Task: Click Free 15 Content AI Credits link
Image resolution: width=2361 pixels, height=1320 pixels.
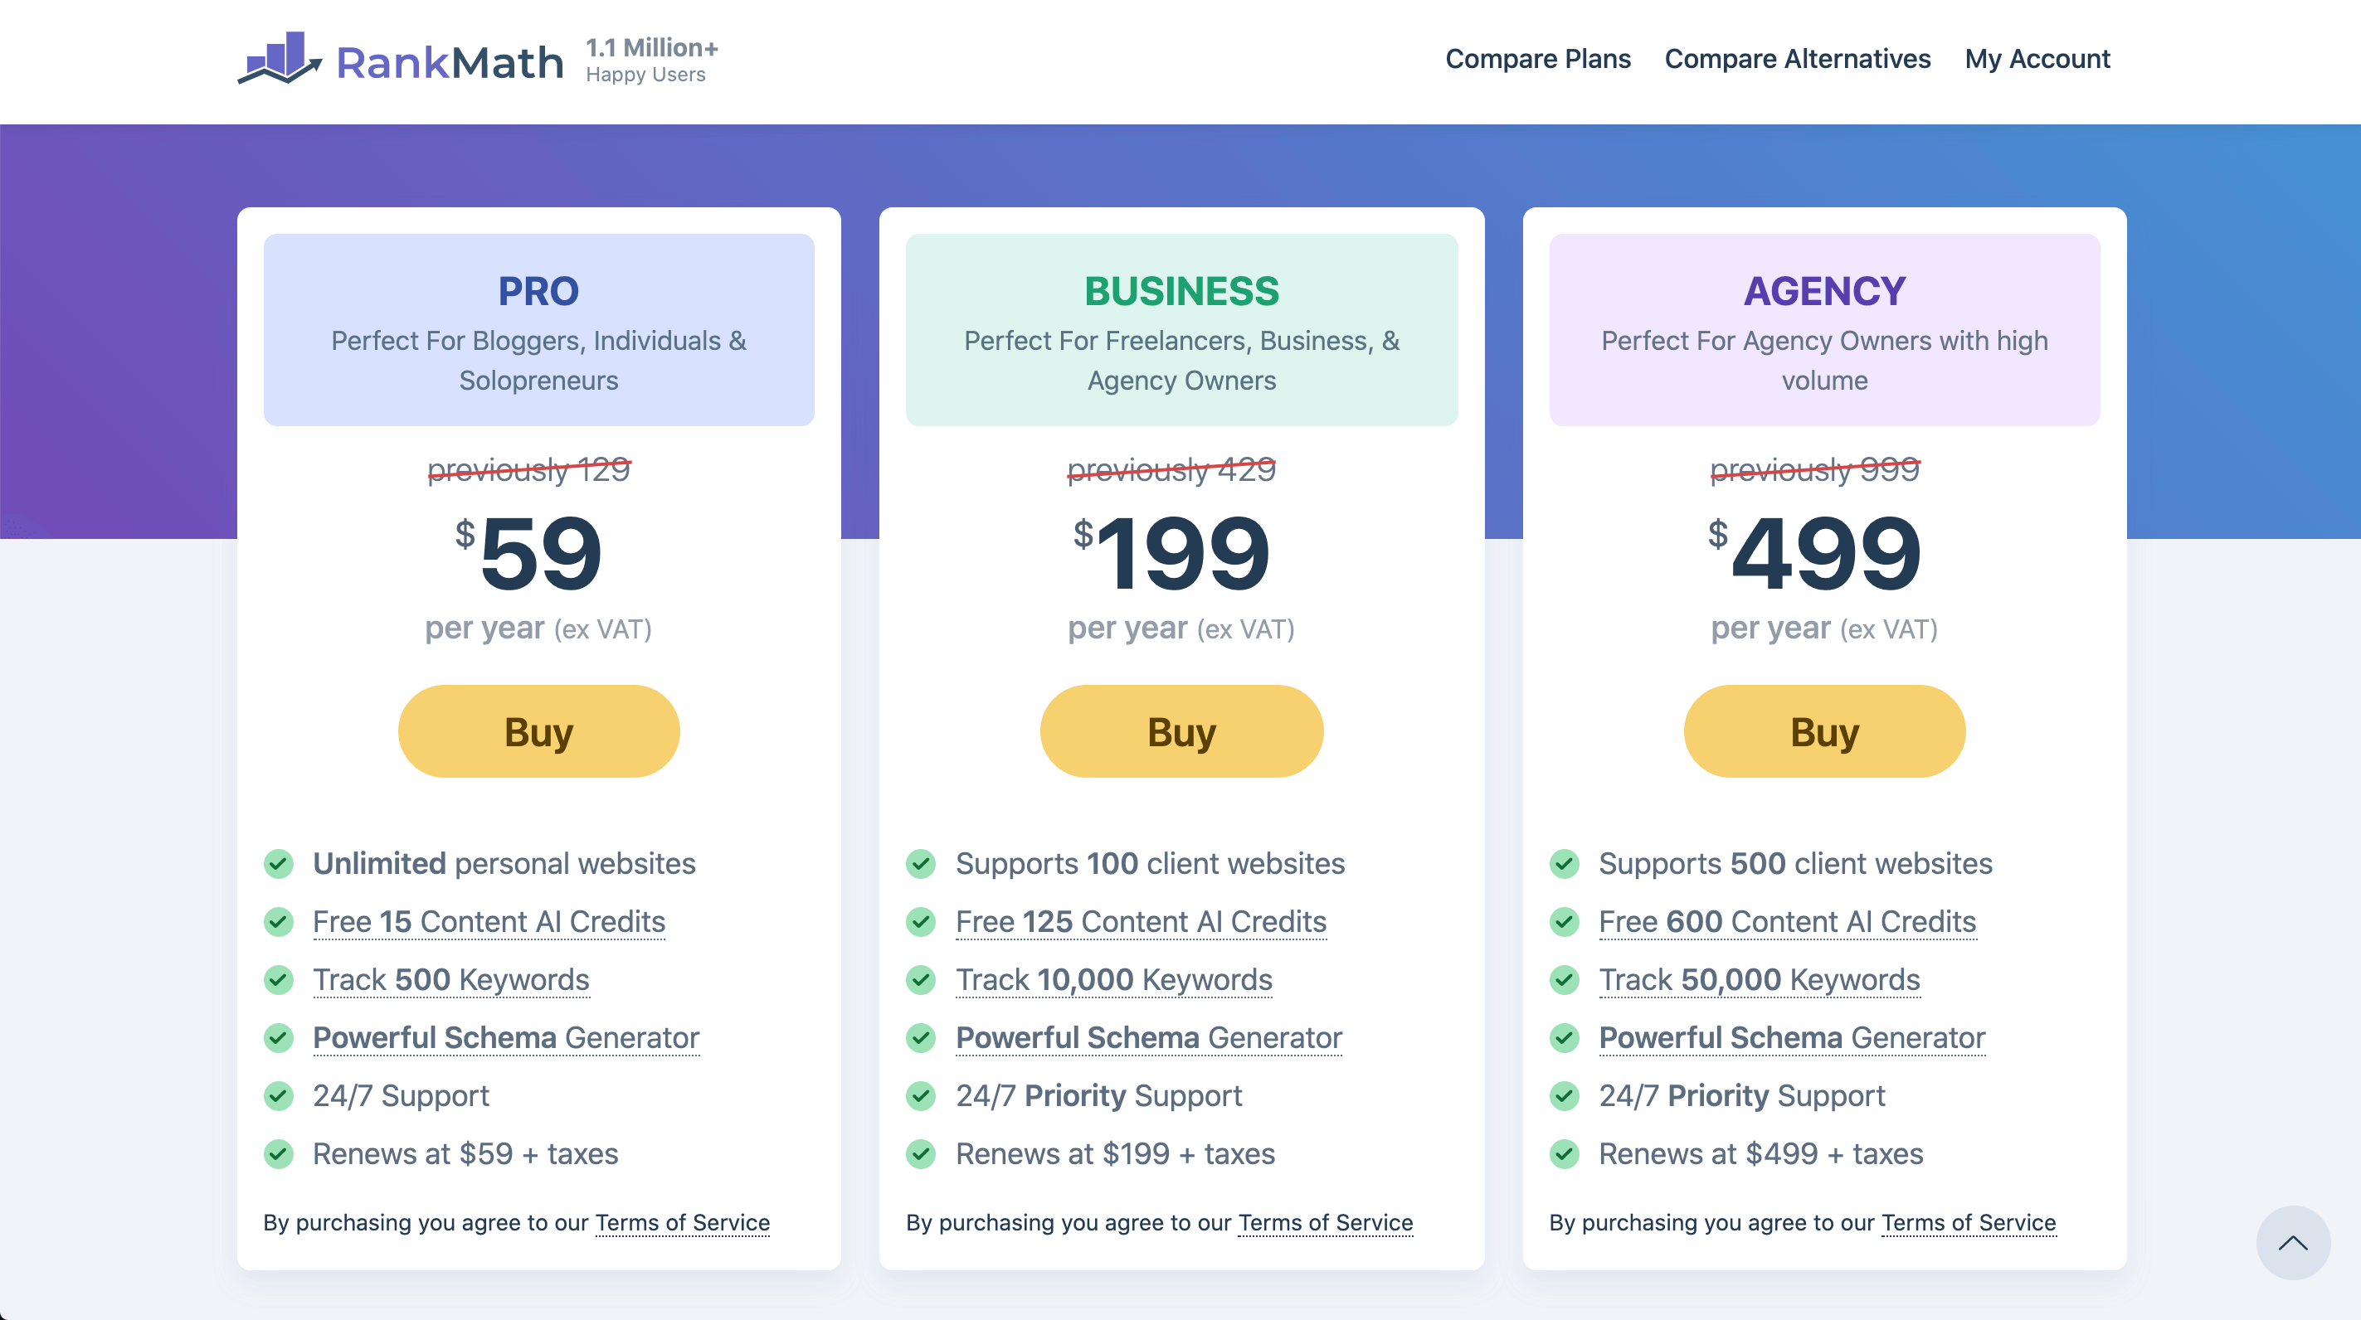Action: [489, 921]
